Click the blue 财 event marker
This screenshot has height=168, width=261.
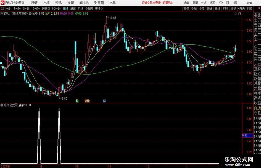click(104, 101)
